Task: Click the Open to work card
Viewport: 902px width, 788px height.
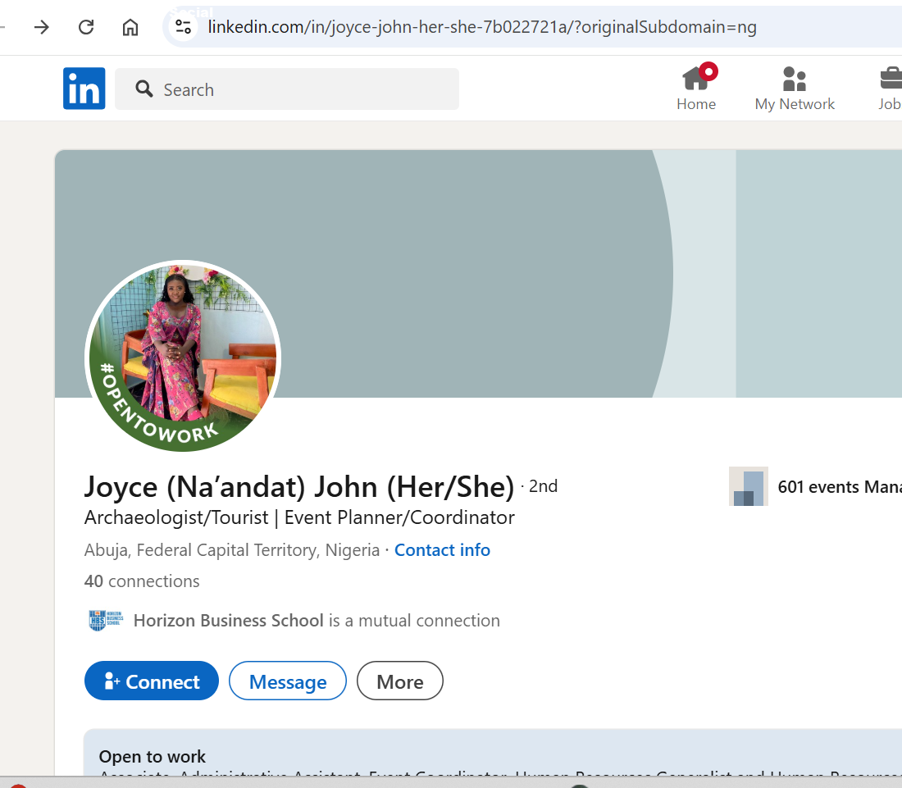Action: click(492, 756)
